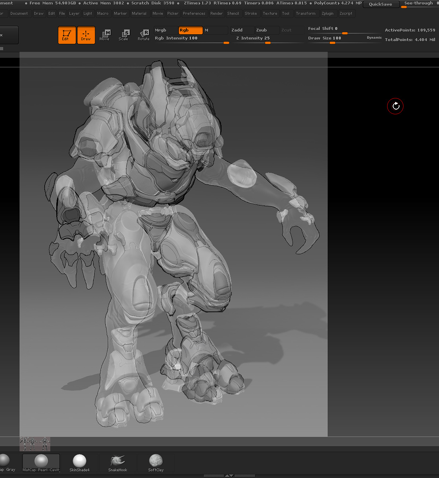Open the Draw menu
Viewport: 439px width, 478px height.
point(39,14)
